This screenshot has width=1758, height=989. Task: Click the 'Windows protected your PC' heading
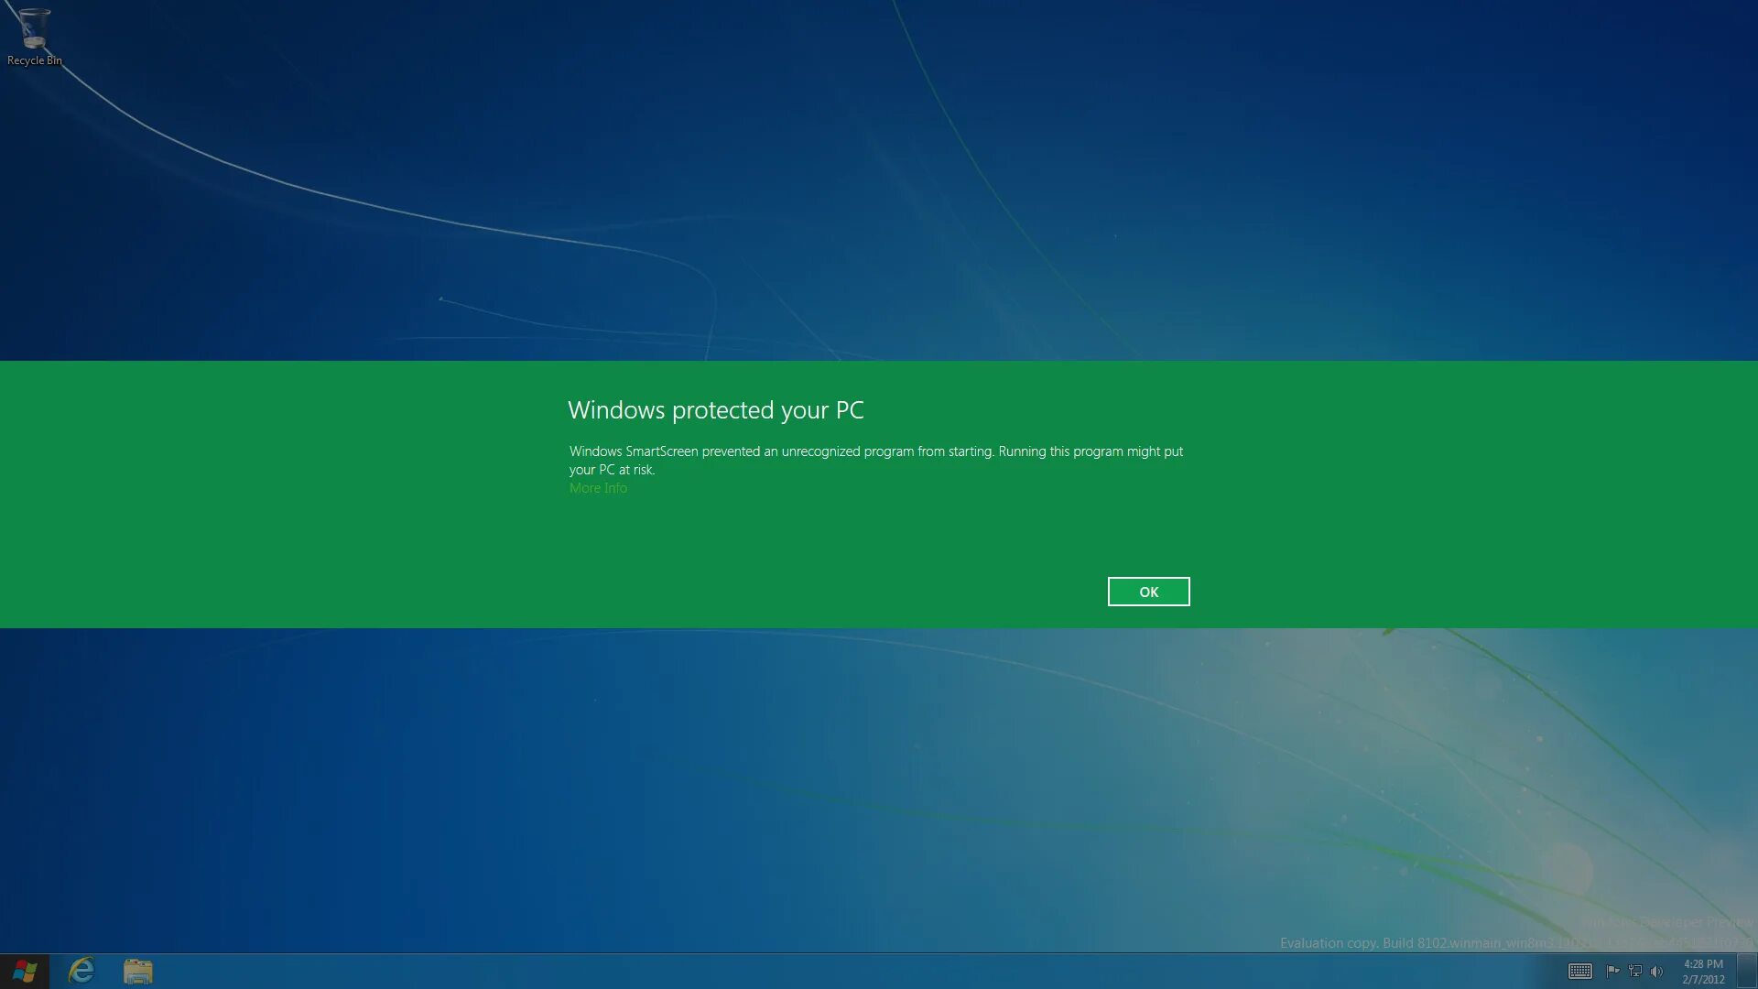715,409
